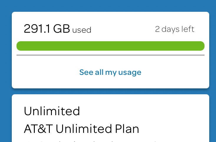Click the blue gap between the two cards
This screenshot has width=216, height=142.
110,91
